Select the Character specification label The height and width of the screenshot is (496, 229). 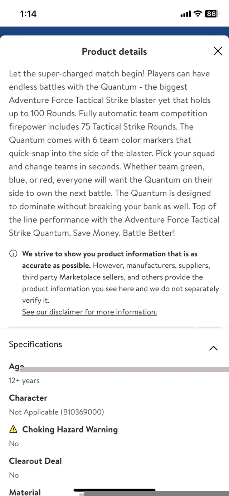tap(28, 398)
